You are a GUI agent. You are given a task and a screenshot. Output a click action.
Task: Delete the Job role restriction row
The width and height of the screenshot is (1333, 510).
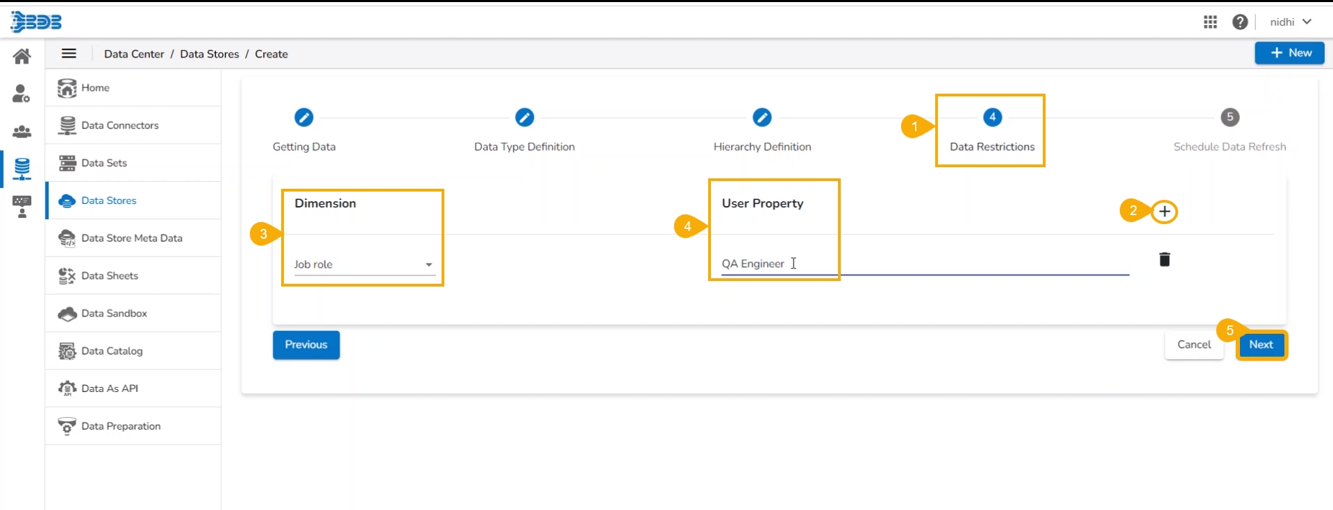pyautogui.click(x=1164, y=260)
